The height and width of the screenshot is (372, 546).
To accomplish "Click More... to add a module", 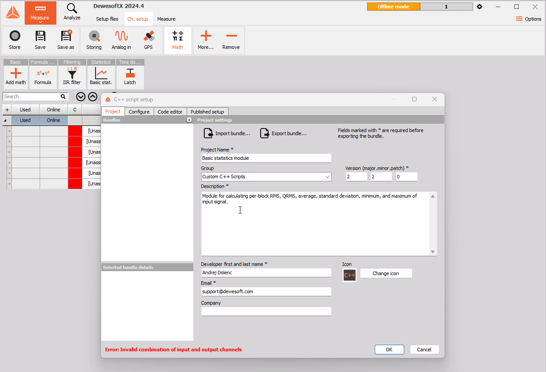I will pyautogui.click(x=206, y=41).
